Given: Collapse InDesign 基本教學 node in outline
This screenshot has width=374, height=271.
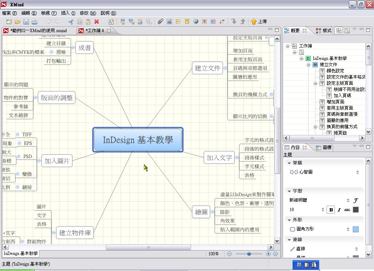Looking at the screenshot, I should [301, 58].
